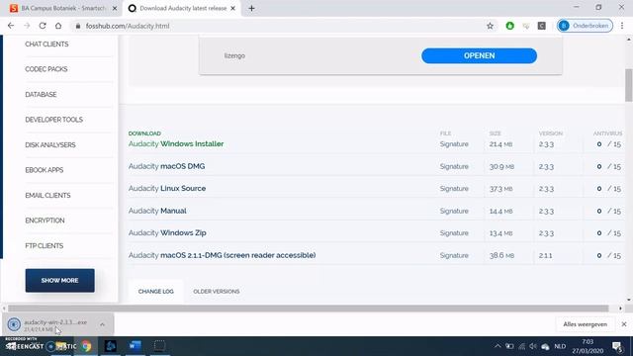
Task: Open Signature for Audacity Manual
Action: tap(454, 211)
